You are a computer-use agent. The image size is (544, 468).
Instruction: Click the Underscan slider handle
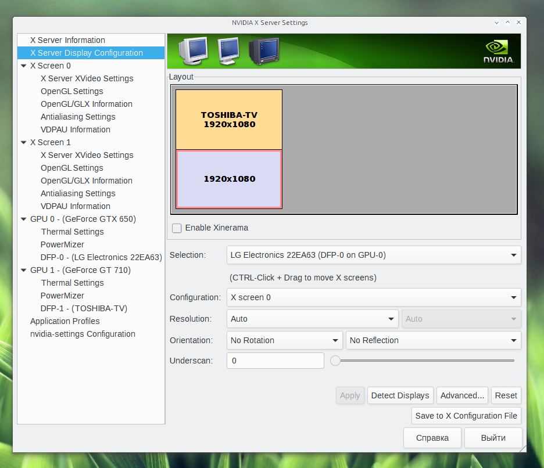pos(335,361)
